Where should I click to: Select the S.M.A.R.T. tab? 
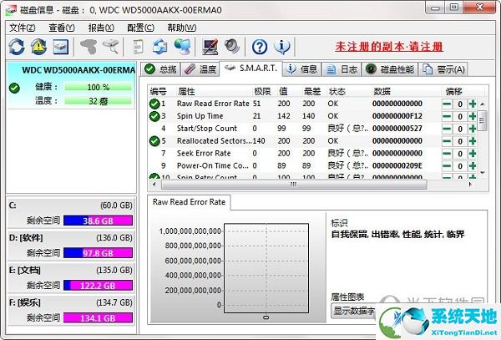pos(250,68)
